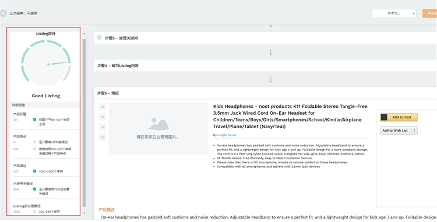Click the title character count 197
437x222 pixels.
pos(16,120)
